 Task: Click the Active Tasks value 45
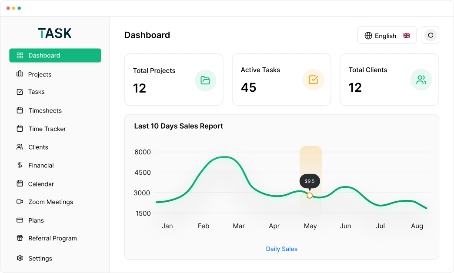pyautogui.click(x=248, y=87)
